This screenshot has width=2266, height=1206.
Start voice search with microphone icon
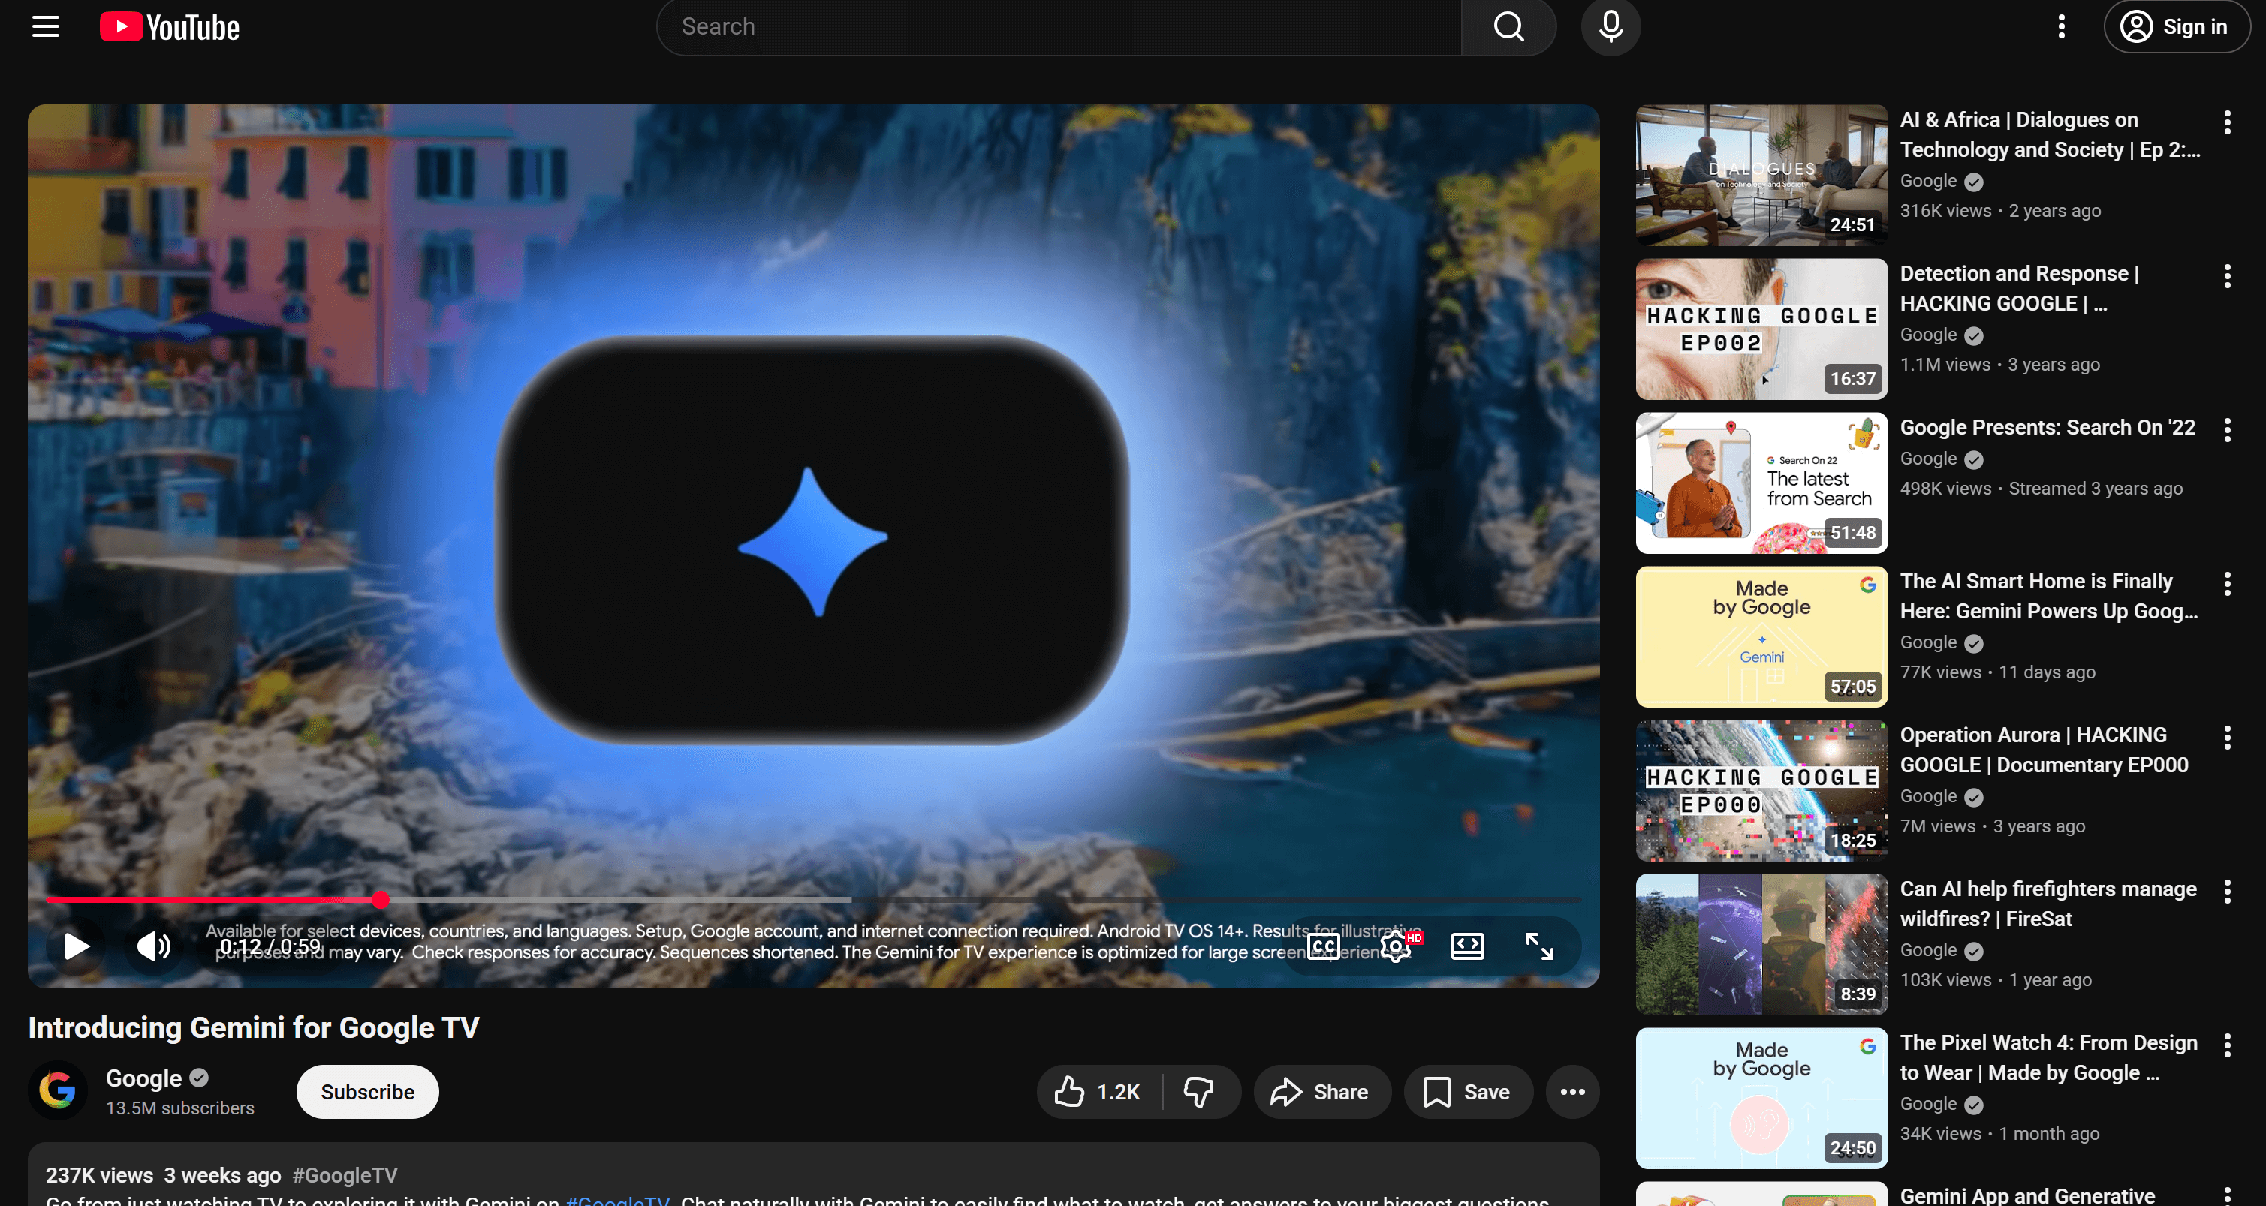[1610, 26]
